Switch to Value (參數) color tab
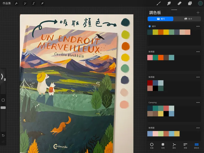This screenshot has height=153, width=204. tap(185, 146)
